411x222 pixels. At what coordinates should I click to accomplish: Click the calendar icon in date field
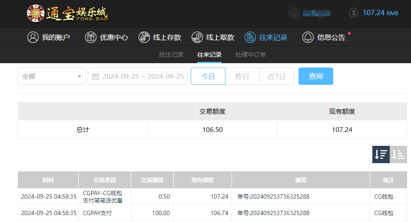[96, 76]
